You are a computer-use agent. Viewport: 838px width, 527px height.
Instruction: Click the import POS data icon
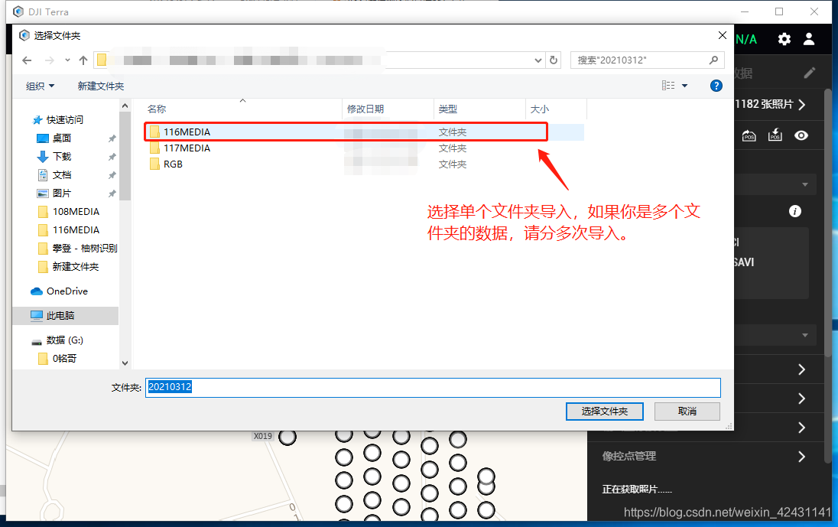tap(775, 135)
